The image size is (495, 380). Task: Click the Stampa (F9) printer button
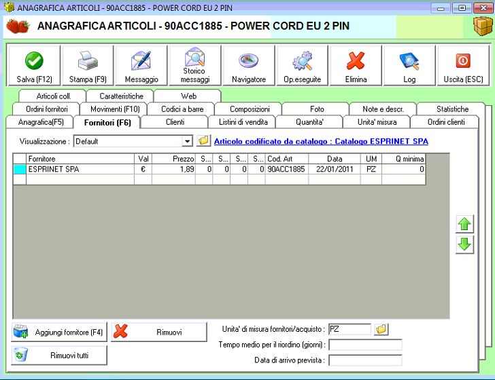click(88, 66)
